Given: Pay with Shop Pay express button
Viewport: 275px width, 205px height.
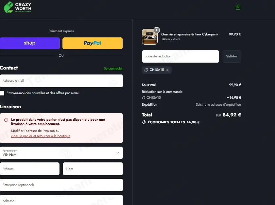Looking at the screenshot, I should (30, 43).
